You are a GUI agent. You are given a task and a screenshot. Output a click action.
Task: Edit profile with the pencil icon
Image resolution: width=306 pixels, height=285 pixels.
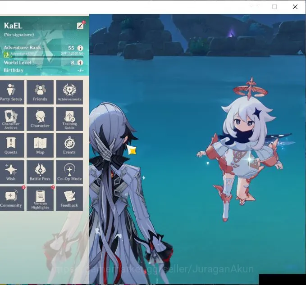coord(80,26)
